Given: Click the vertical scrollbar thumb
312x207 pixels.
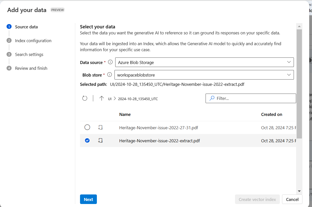Looking at the screenshot, I should coord(299,84).
